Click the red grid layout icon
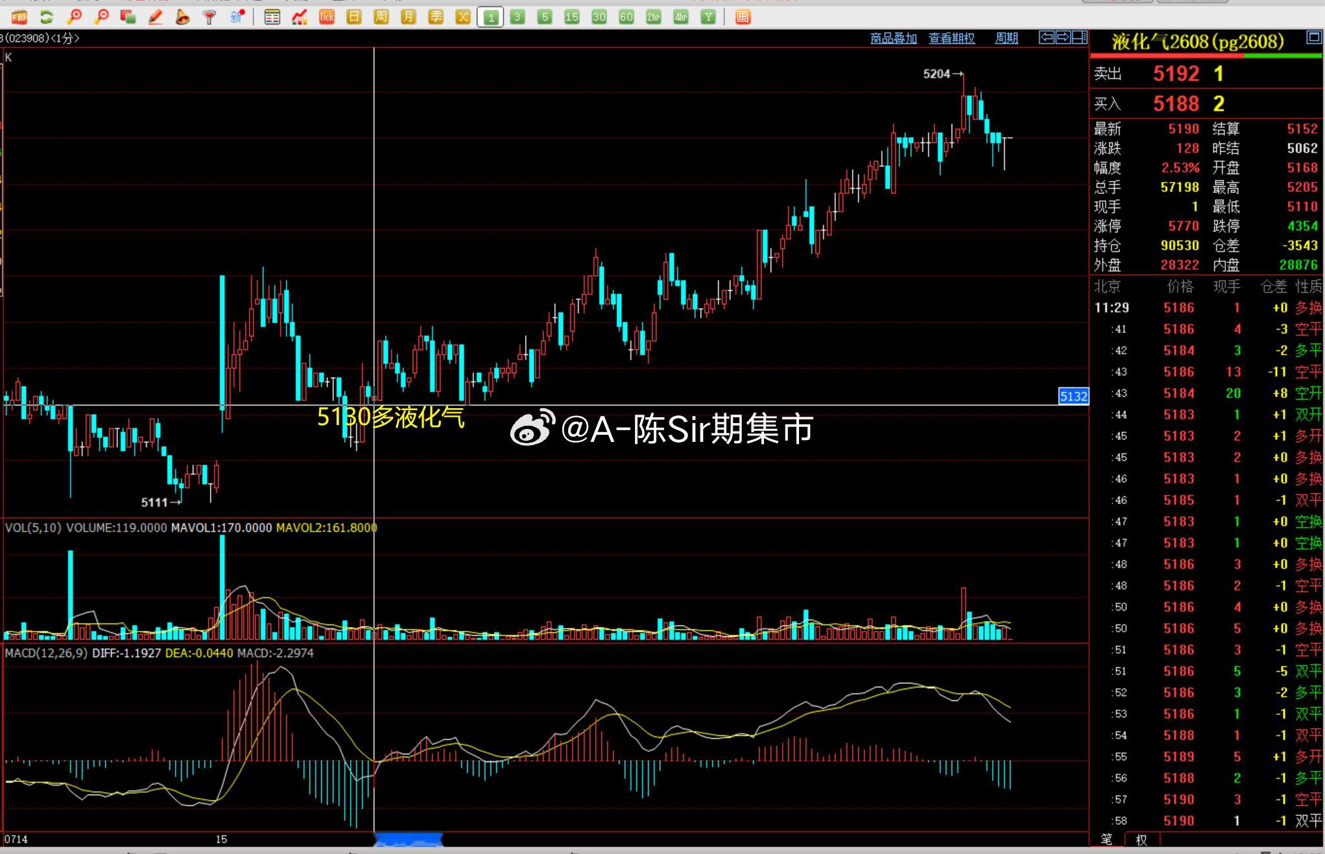Image resolution: width=1325 pixels, height=854 pixels. point(743,17)
